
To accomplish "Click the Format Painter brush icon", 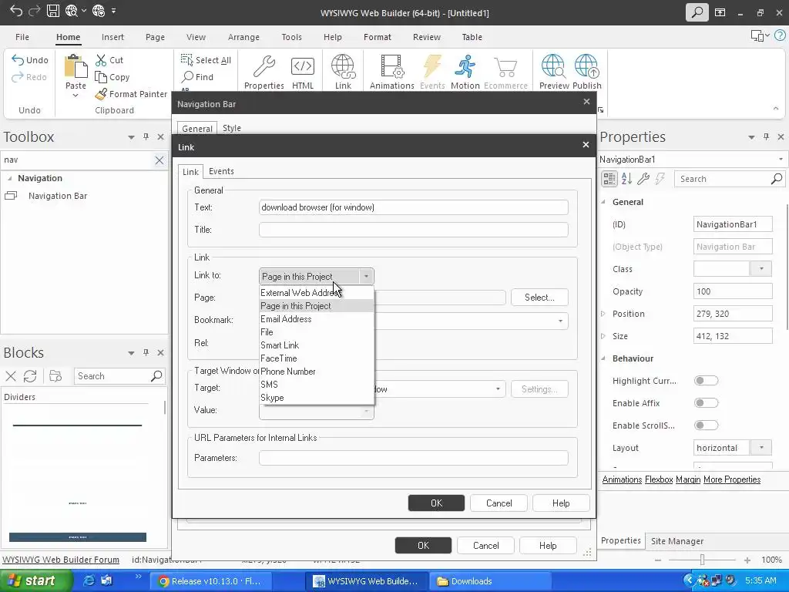I will pos(101,93).
